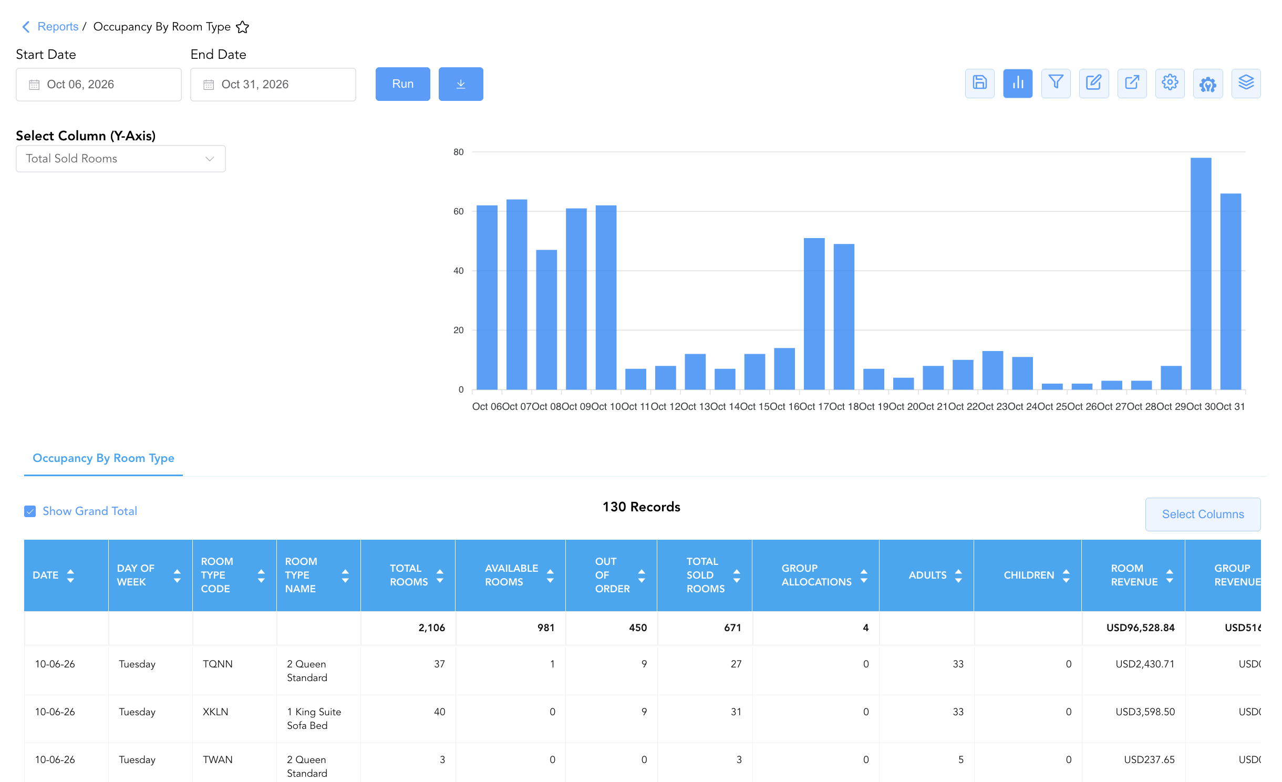Image resolution: width=1282 pixels, height=782 pixels.
Task: Open the filter funnel icon
Action: coord(1056,83)
